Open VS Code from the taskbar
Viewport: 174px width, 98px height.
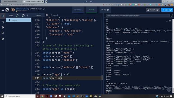pos(73,96)
